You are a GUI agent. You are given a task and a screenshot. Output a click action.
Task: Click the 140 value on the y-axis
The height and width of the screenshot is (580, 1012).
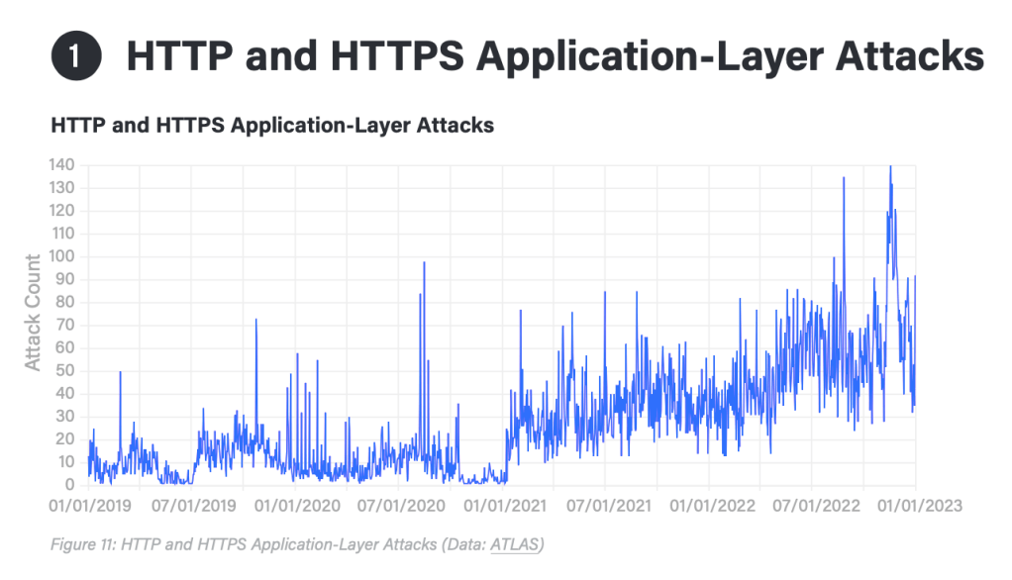[x=62, y=165]
